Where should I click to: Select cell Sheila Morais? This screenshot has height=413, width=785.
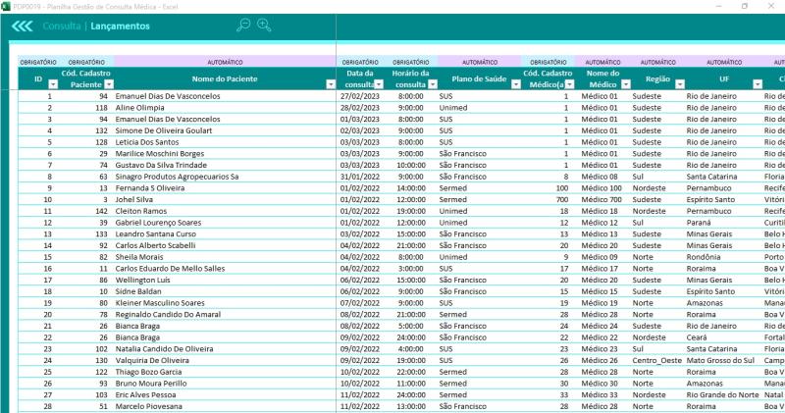pyautogui.click(x=225, y=257)
